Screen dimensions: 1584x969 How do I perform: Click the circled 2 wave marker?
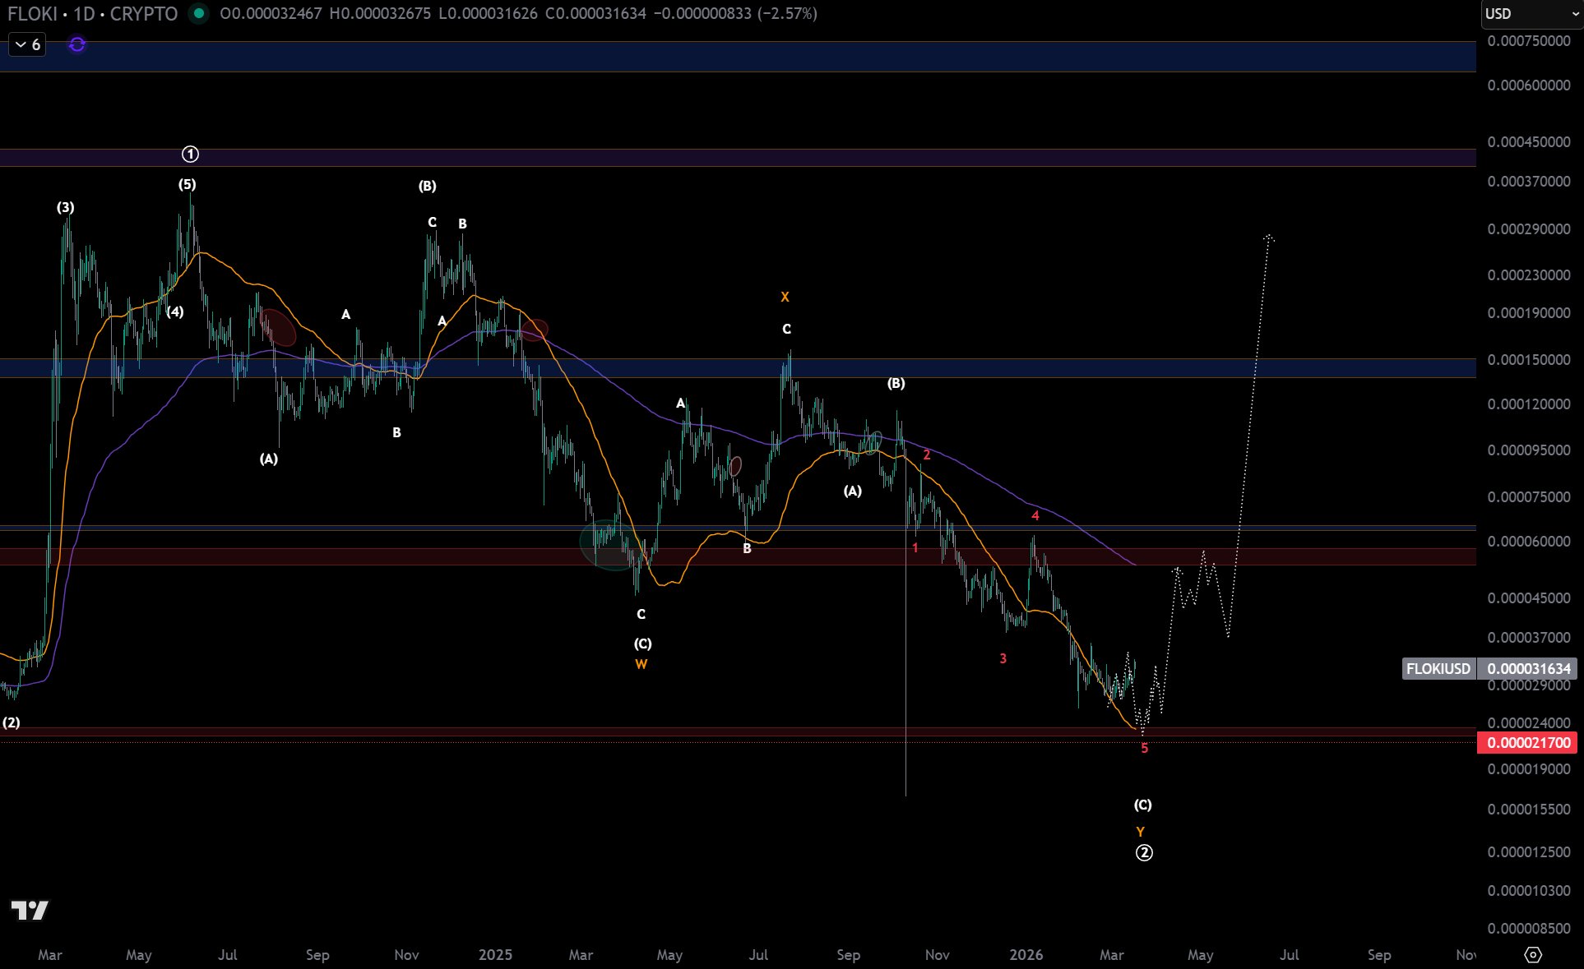1143,853
